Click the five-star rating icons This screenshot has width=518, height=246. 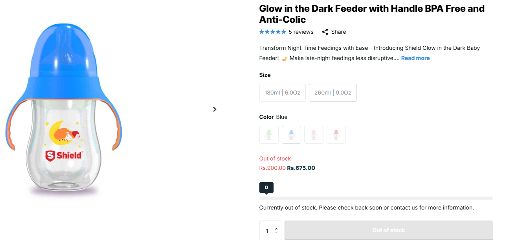click(272, 32)
